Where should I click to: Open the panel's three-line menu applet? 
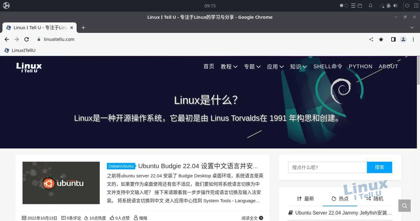click(x=353, y=6)
